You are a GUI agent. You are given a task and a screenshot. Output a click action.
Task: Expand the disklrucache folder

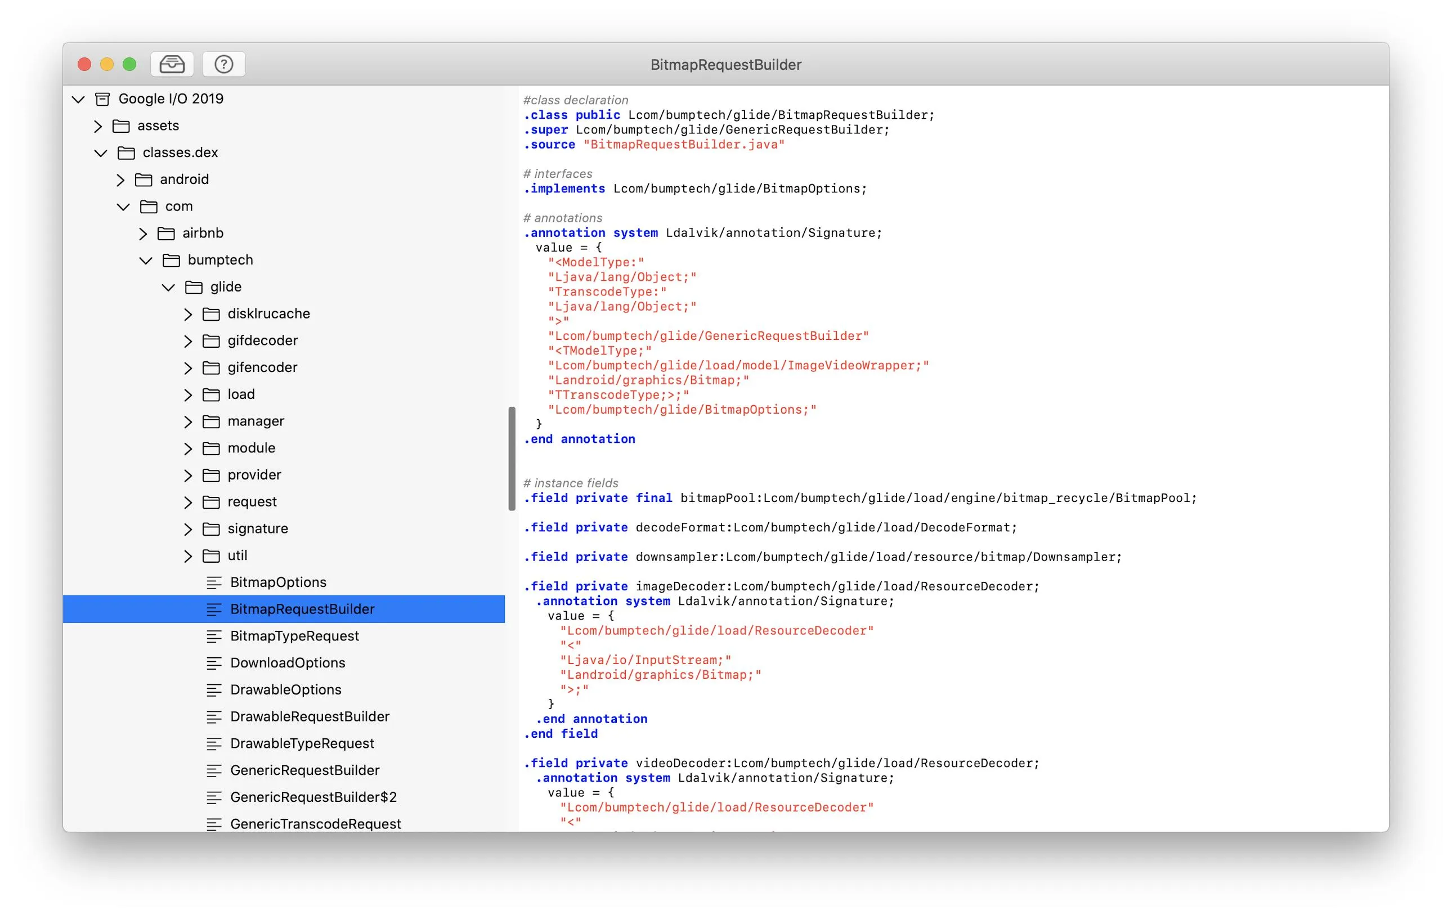pyautogui.click(x=187, y=314)
